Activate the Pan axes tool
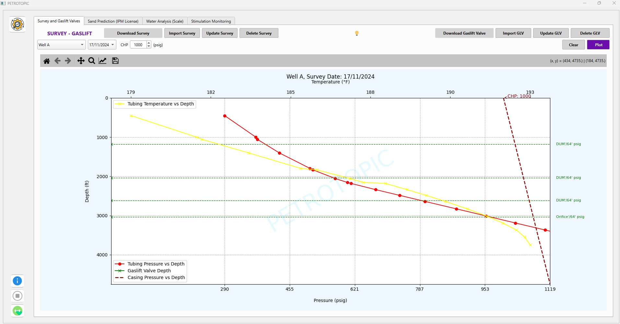 [x=81, y=61]
